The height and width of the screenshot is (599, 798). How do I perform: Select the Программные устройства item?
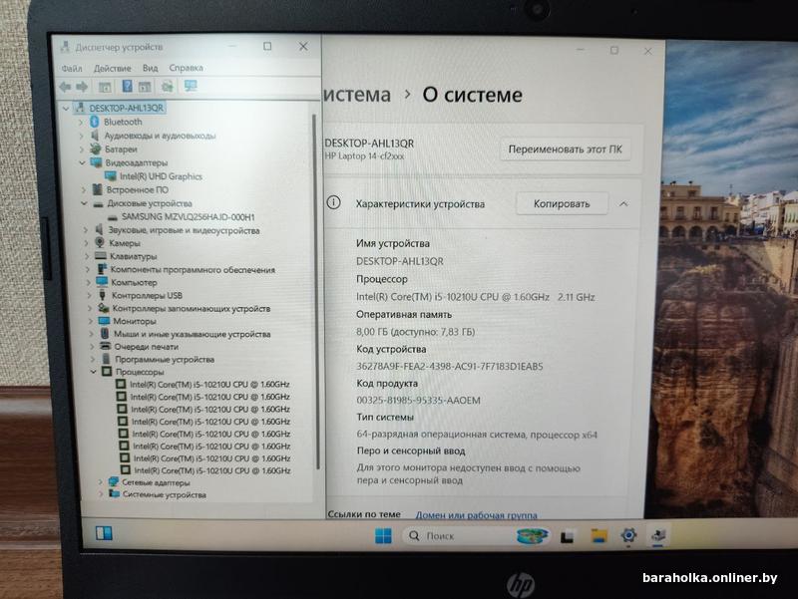point(165,359)
